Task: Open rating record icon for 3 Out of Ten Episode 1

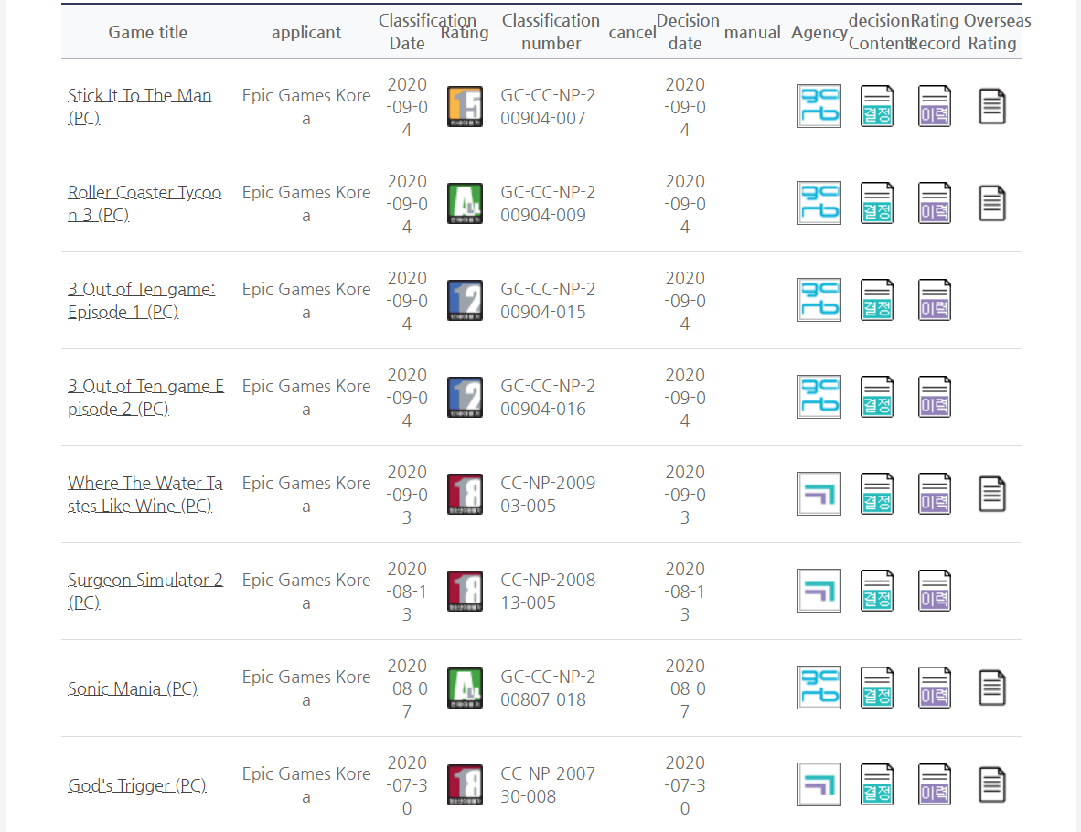Action: click(935, 301)
